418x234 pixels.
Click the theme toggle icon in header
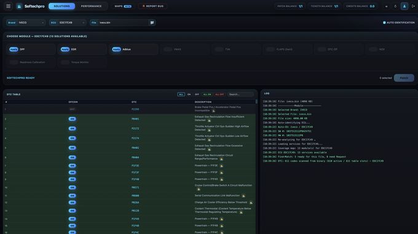pos(386,6)
